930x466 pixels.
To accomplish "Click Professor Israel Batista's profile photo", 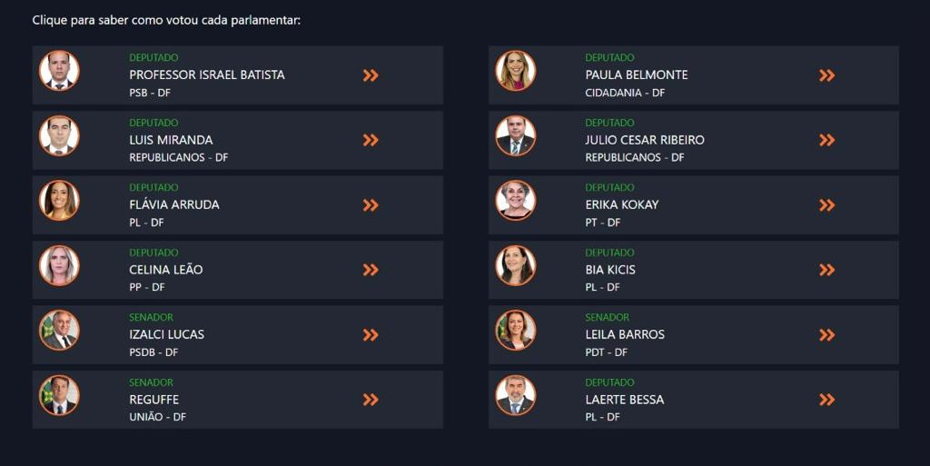I will click(59, 71).
